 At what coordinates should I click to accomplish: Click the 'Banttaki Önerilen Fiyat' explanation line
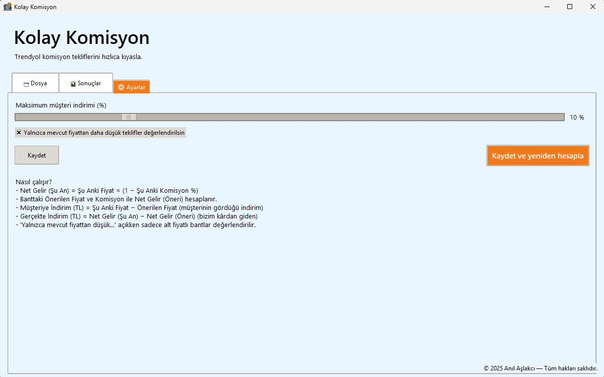pyautogui.click(x=116, y=199)
